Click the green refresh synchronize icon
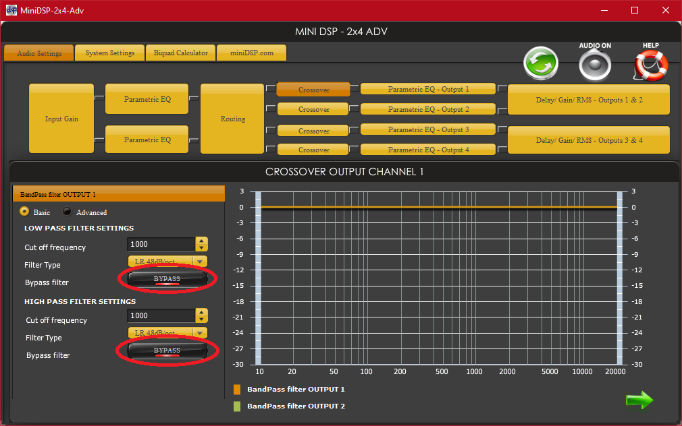The height and width of the screenshot is (426, 682). [x=542, y=65]
